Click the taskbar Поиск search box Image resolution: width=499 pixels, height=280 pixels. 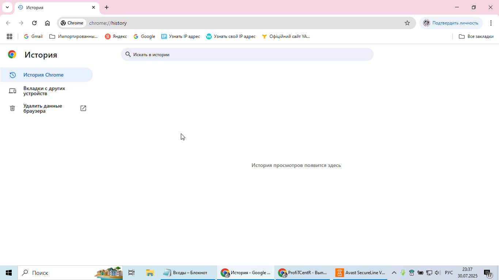pyautogui.click(x=71, y=273)
